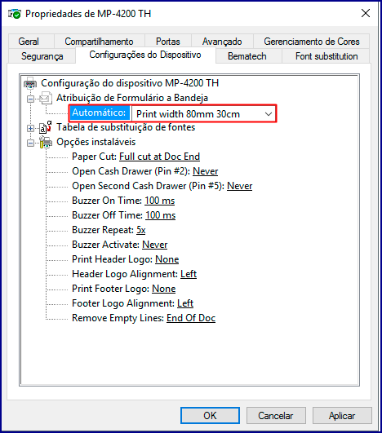Select the Opções instaláveis label
Image resolution: width=382 pixels, height=433 pixels.
(x=96, y=142)
